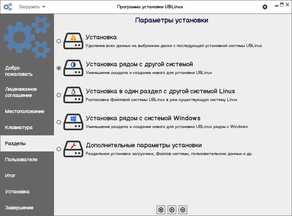Click the disk icon with Linux penguin

(x=73, y=95)
